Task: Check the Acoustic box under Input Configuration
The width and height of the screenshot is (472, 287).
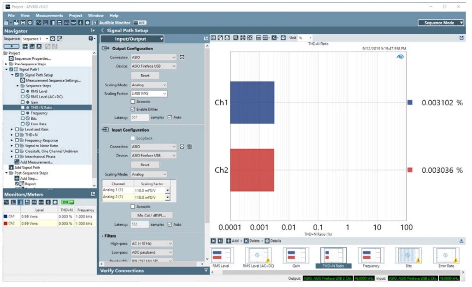Action: tap(133, 207)
